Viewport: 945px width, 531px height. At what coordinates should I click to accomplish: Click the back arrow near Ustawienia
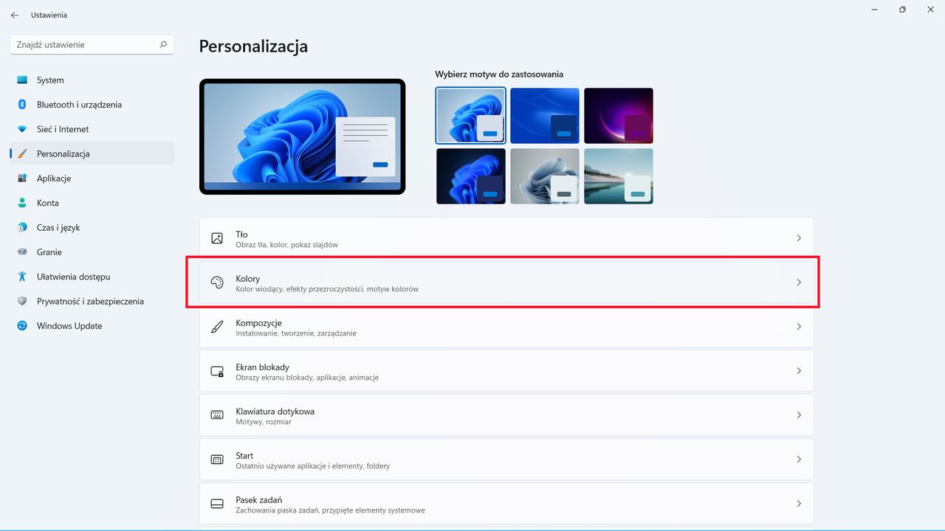(x=14, y=15)
